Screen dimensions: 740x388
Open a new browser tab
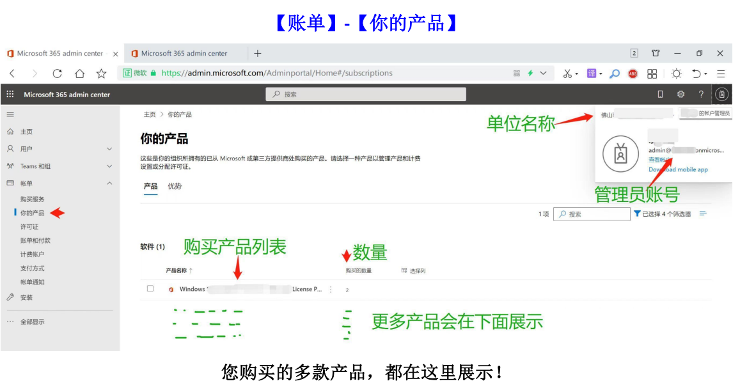coord(258,53)
